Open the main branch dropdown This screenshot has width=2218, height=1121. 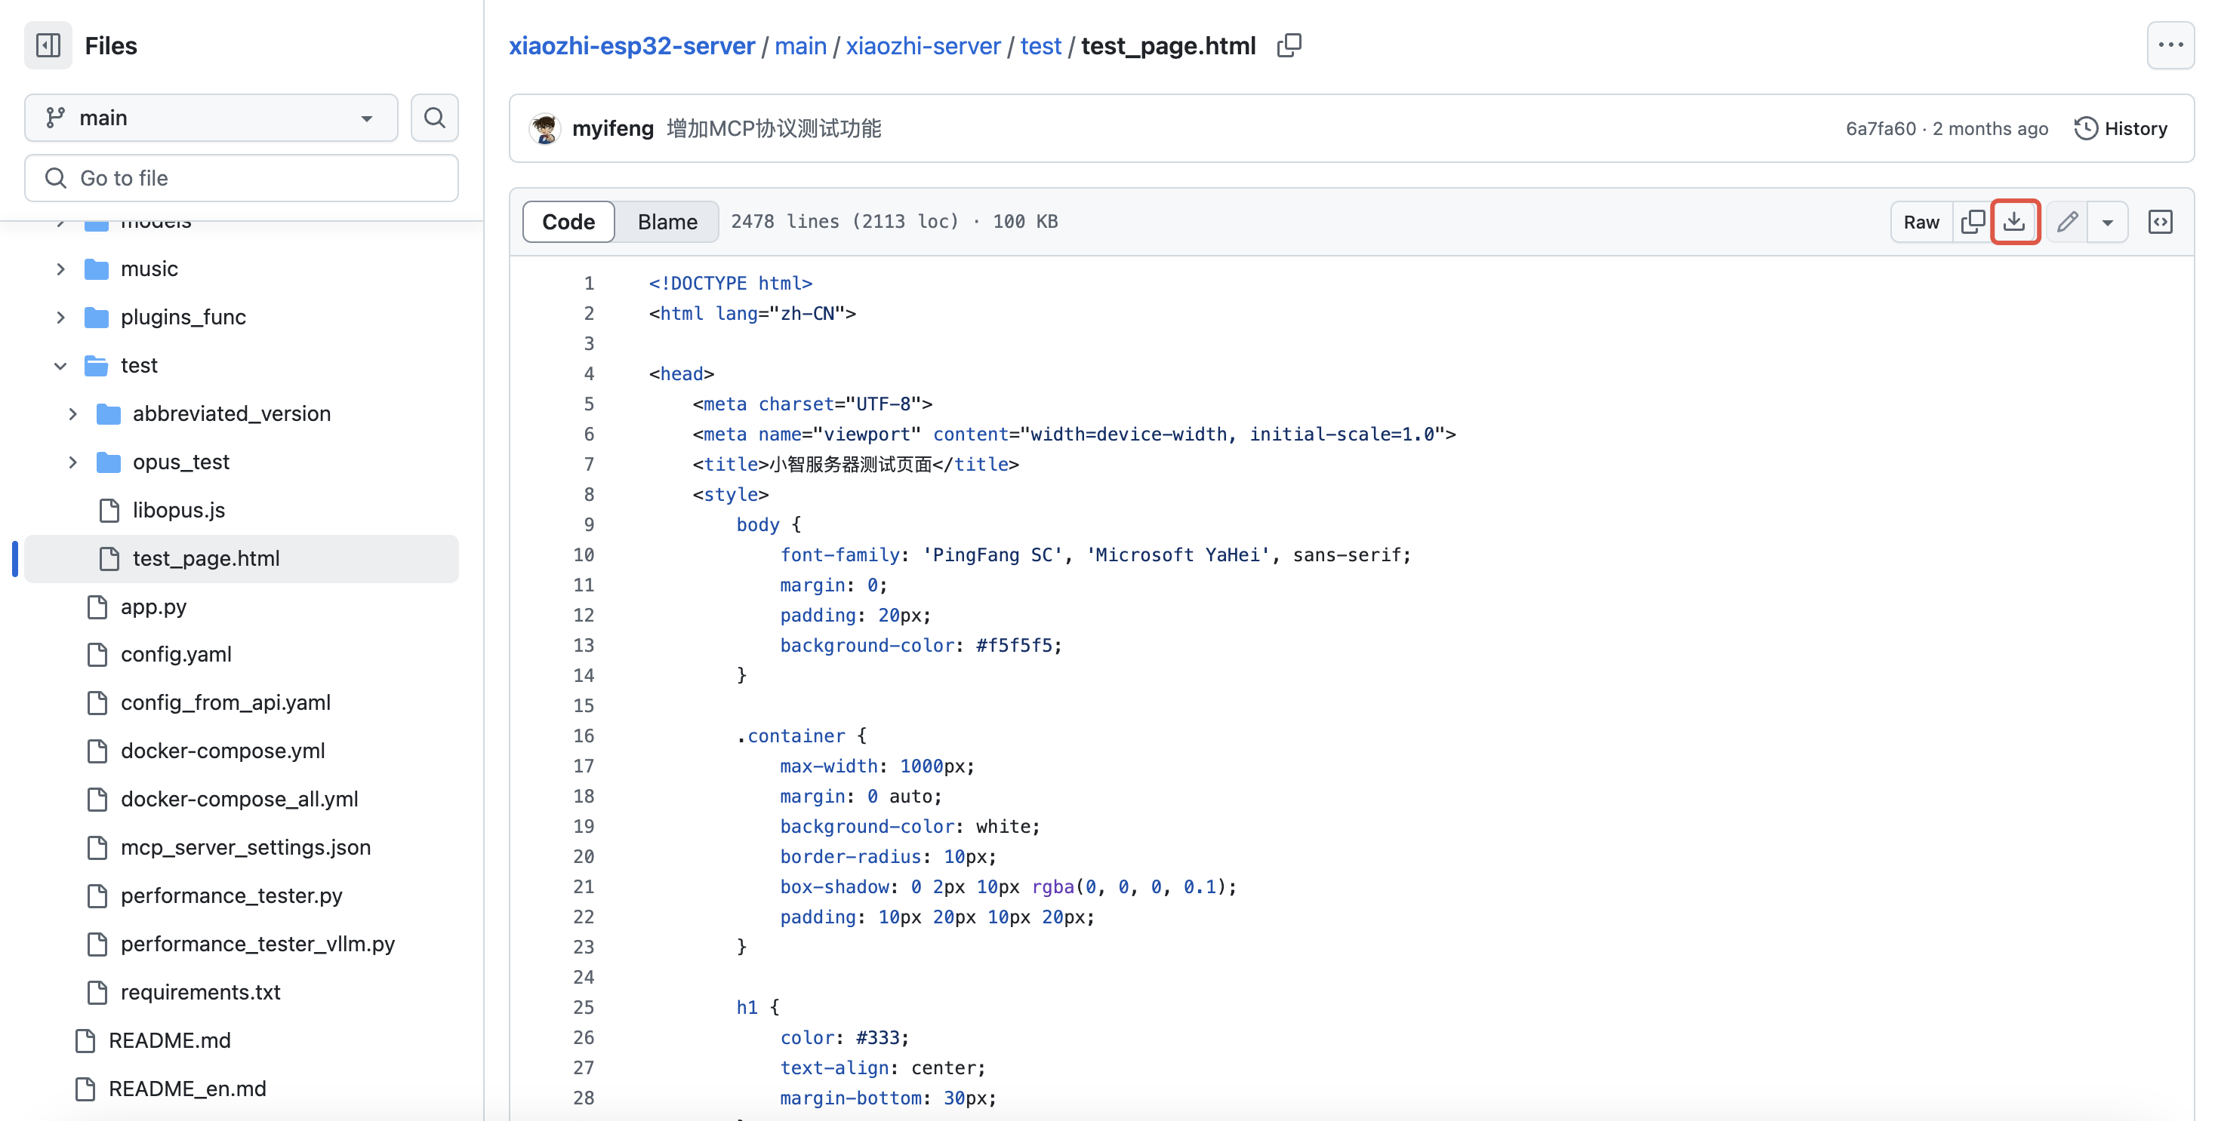[211, 118]
